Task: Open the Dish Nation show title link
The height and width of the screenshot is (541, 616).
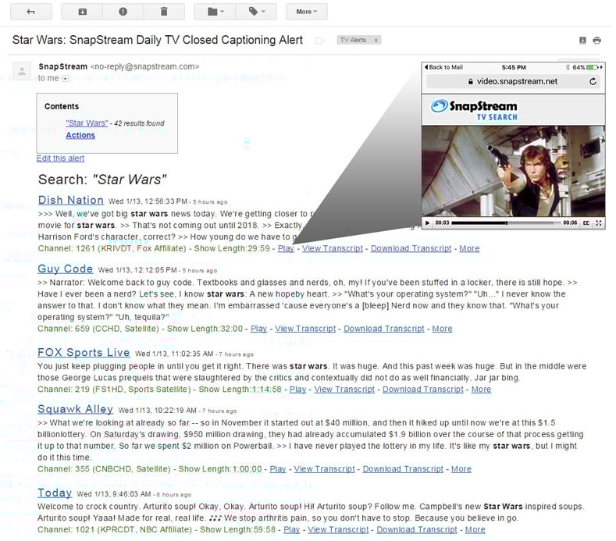Action: coord(70,200)
